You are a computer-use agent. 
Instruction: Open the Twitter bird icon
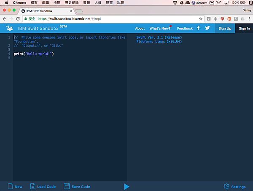coord(207,28)
